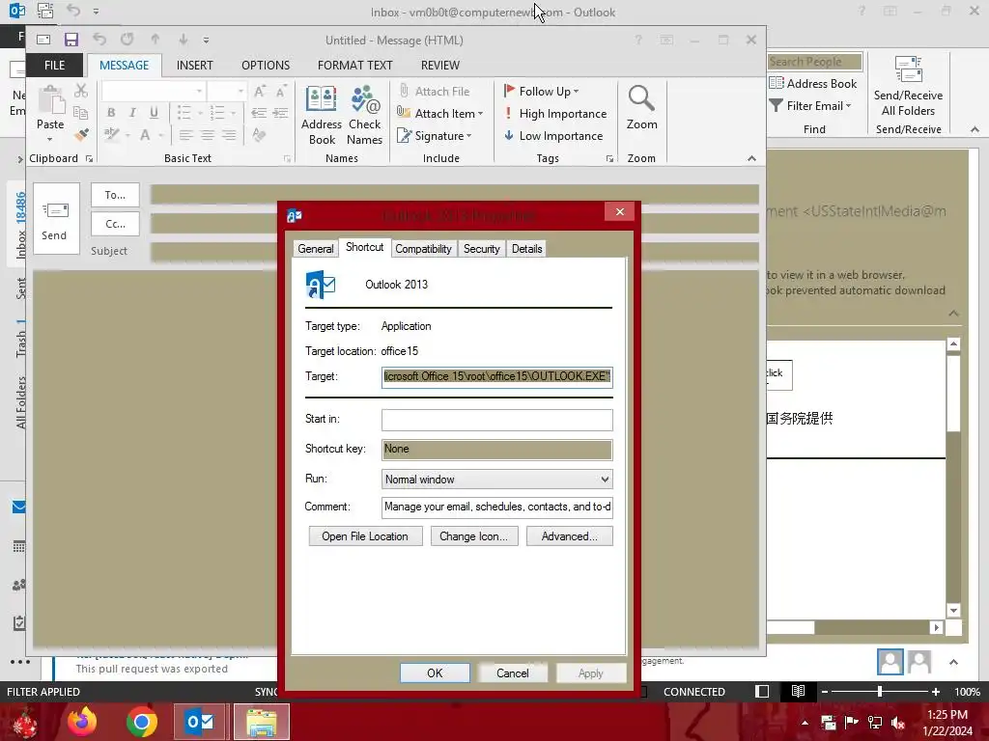Click the Comment input field
The height and width of the screenshot is (741, 989).
[497, 507]
